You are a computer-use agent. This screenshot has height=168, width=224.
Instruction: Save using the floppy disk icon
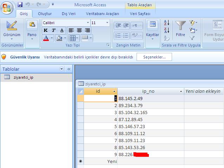(x=20, y=5)
